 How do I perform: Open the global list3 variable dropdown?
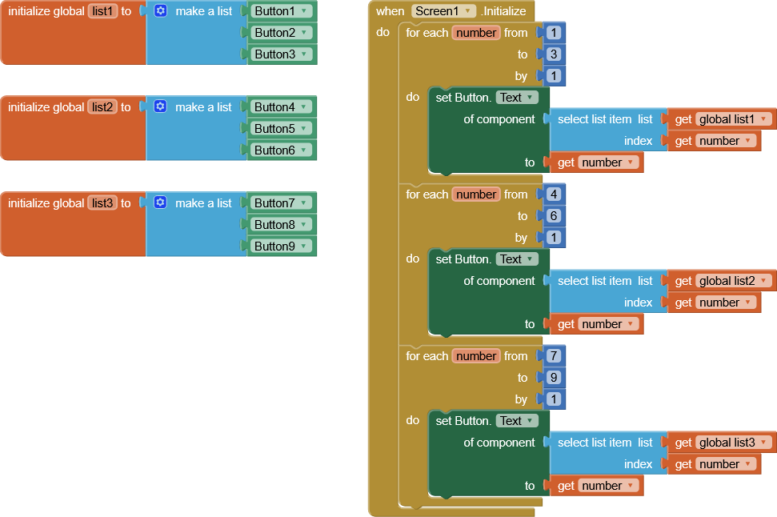(x=763, y=443)
